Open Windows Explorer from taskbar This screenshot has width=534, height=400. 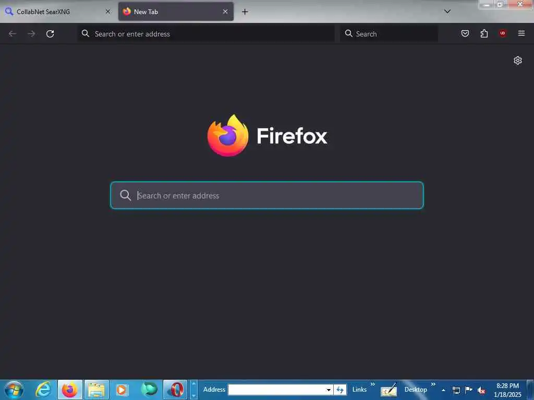pos(96,390)
